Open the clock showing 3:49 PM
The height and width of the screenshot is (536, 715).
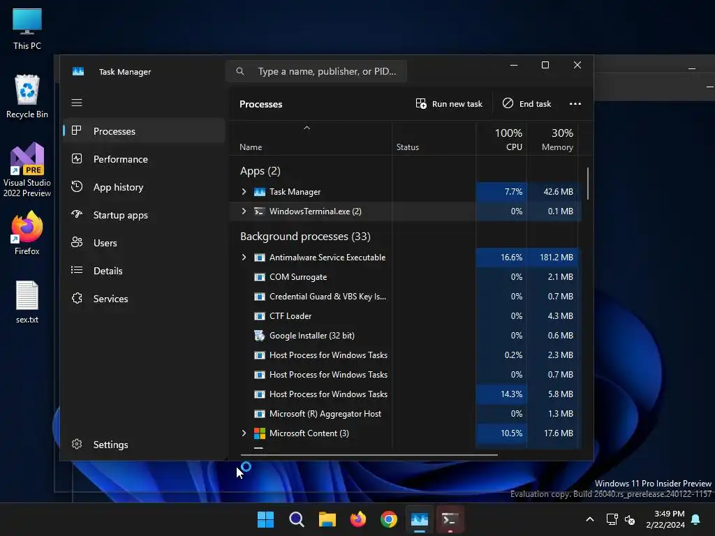pos(665,519)
